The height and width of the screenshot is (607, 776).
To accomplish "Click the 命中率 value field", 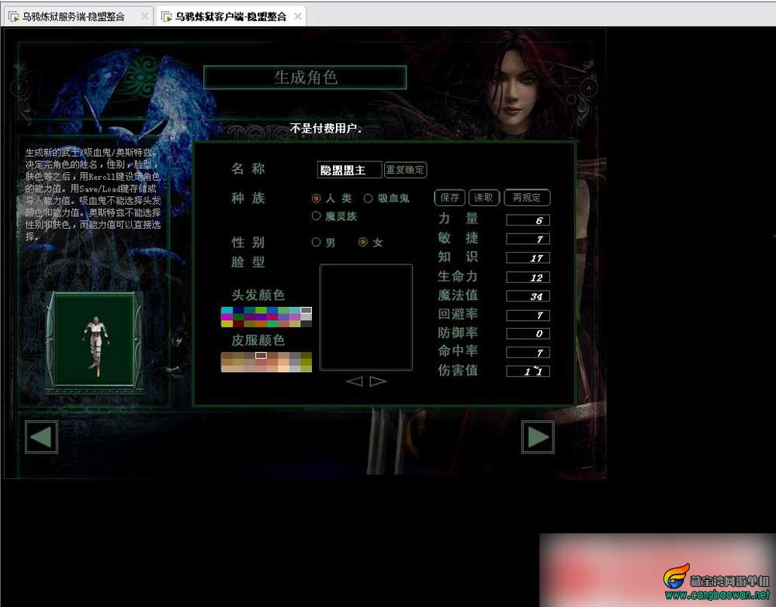I will coord(528,353).
